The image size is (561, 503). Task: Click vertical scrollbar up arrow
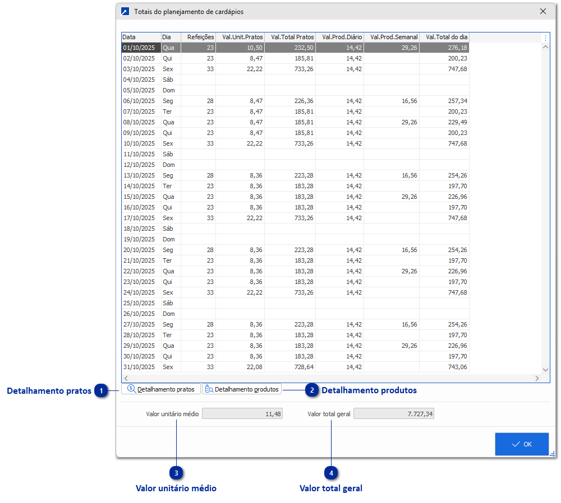[x=545, y=47]
